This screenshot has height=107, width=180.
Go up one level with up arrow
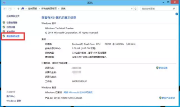coord(18,9)
